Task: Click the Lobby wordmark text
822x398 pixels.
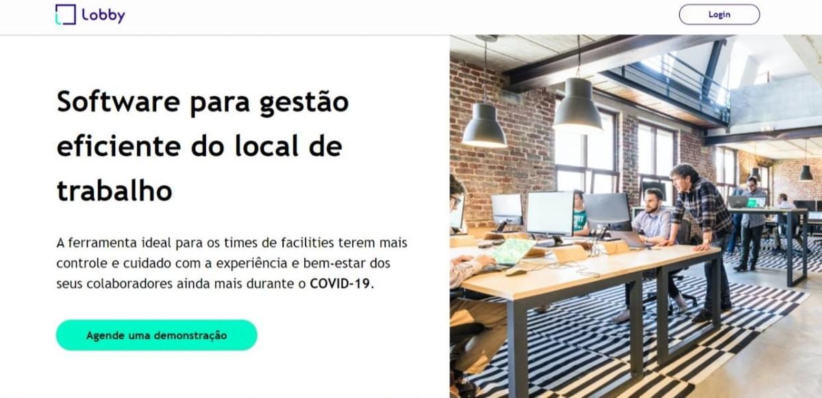Action: pos(103,15)
